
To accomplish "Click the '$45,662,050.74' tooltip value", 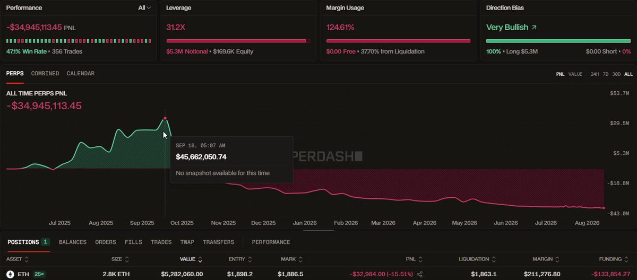I will [x=201, y=157].
